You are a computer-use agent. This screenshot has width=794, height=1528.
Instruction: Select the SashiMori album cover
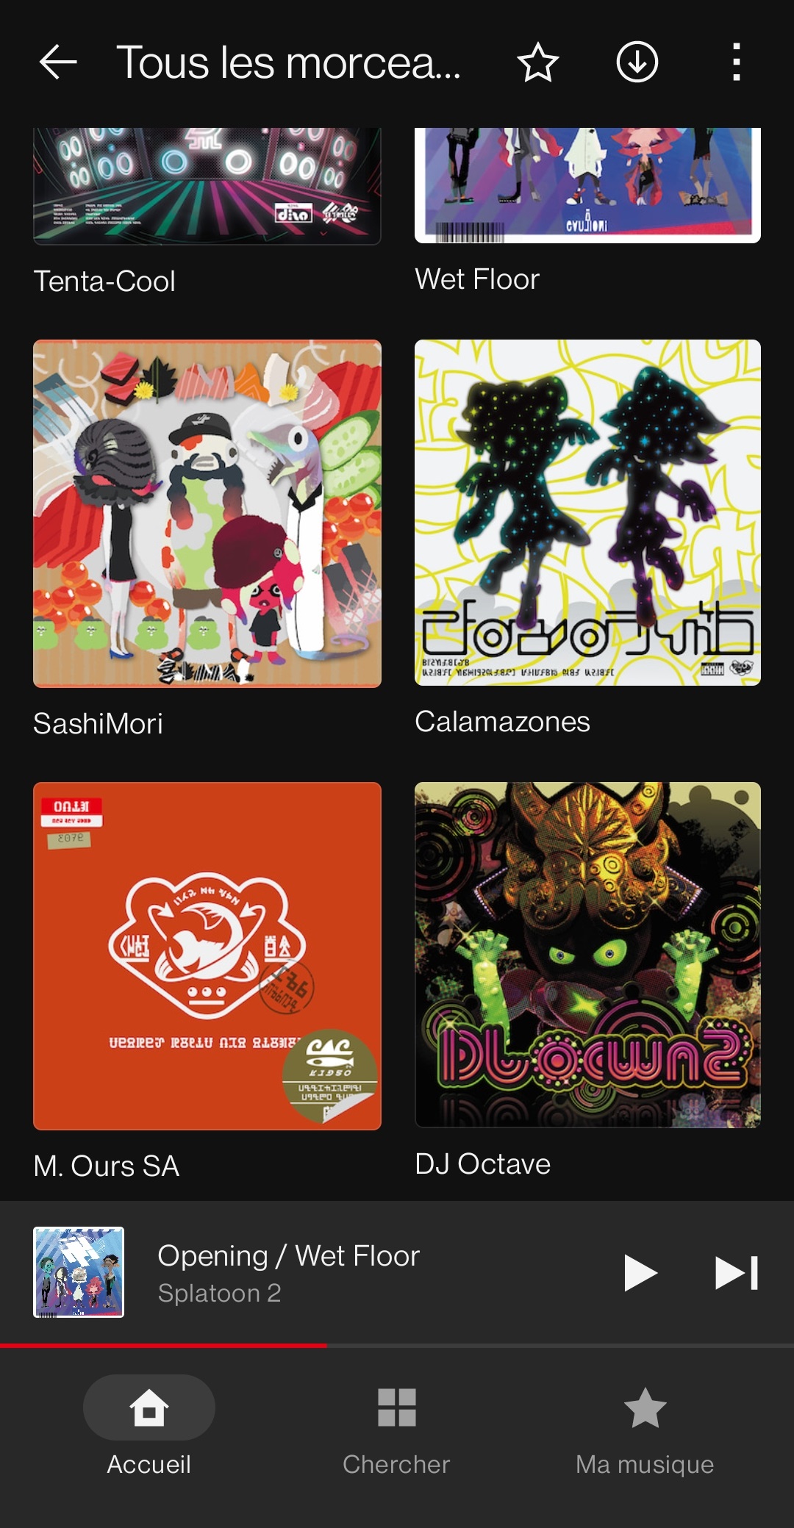point(207,514)
